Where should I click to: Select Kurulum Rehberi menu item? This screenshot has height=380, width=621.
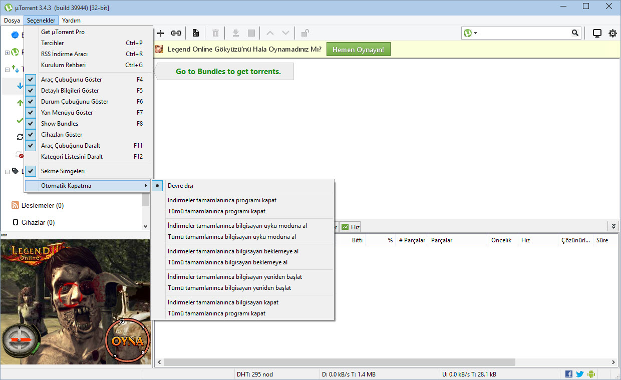[88, 65]
